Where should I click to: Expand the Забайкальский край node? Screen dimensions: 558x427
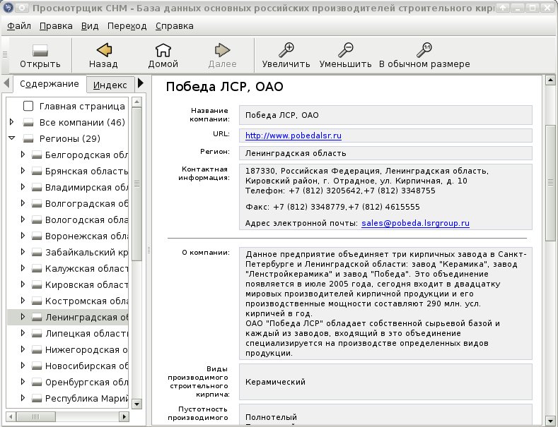(x=23, y=252)
